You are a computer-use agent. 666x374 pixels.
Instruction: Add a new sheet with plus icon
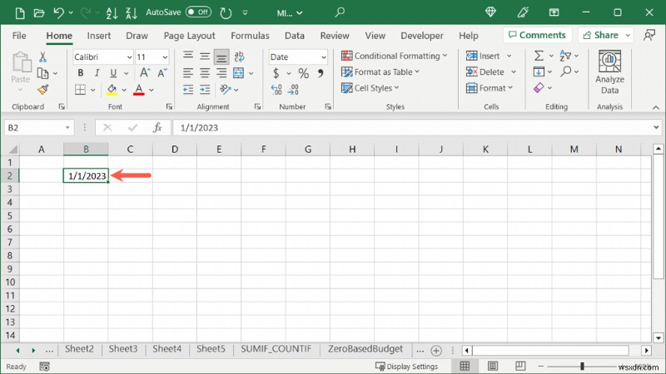tap(435, 351)
